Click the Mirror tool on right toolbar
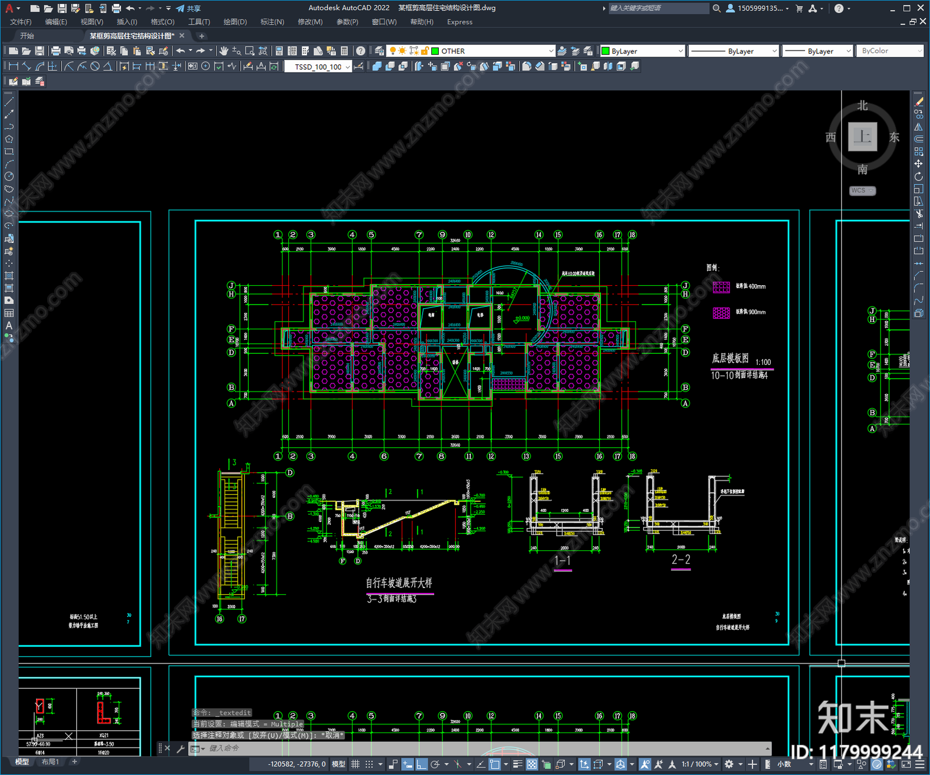This screenshot has width=930, height=775. pyautogui.click(x=918, y=127)
